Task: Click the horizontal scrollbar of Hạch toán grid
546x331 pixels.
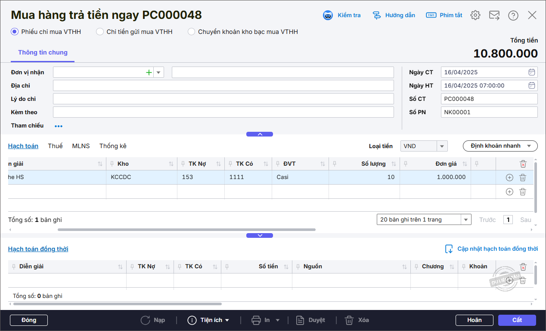Action: (186, 230)
